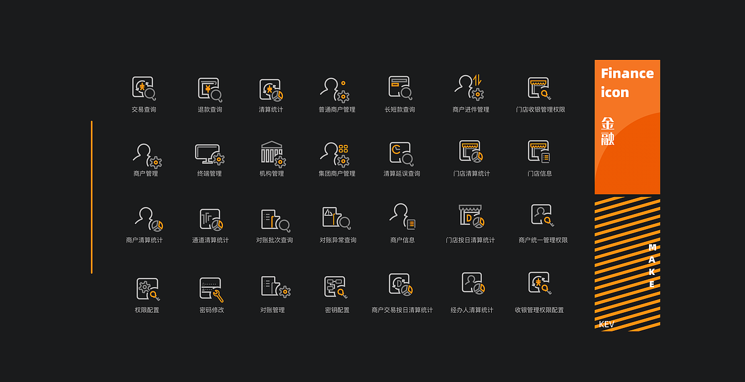Select the 商户进件管理 icon
745x382 pixels.
point(469,88)
